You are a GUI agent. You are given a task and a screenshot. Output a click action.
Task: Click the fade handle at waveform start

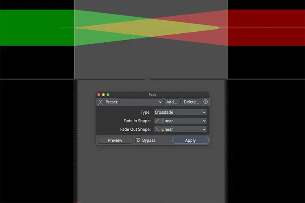[x=78, y=28]
